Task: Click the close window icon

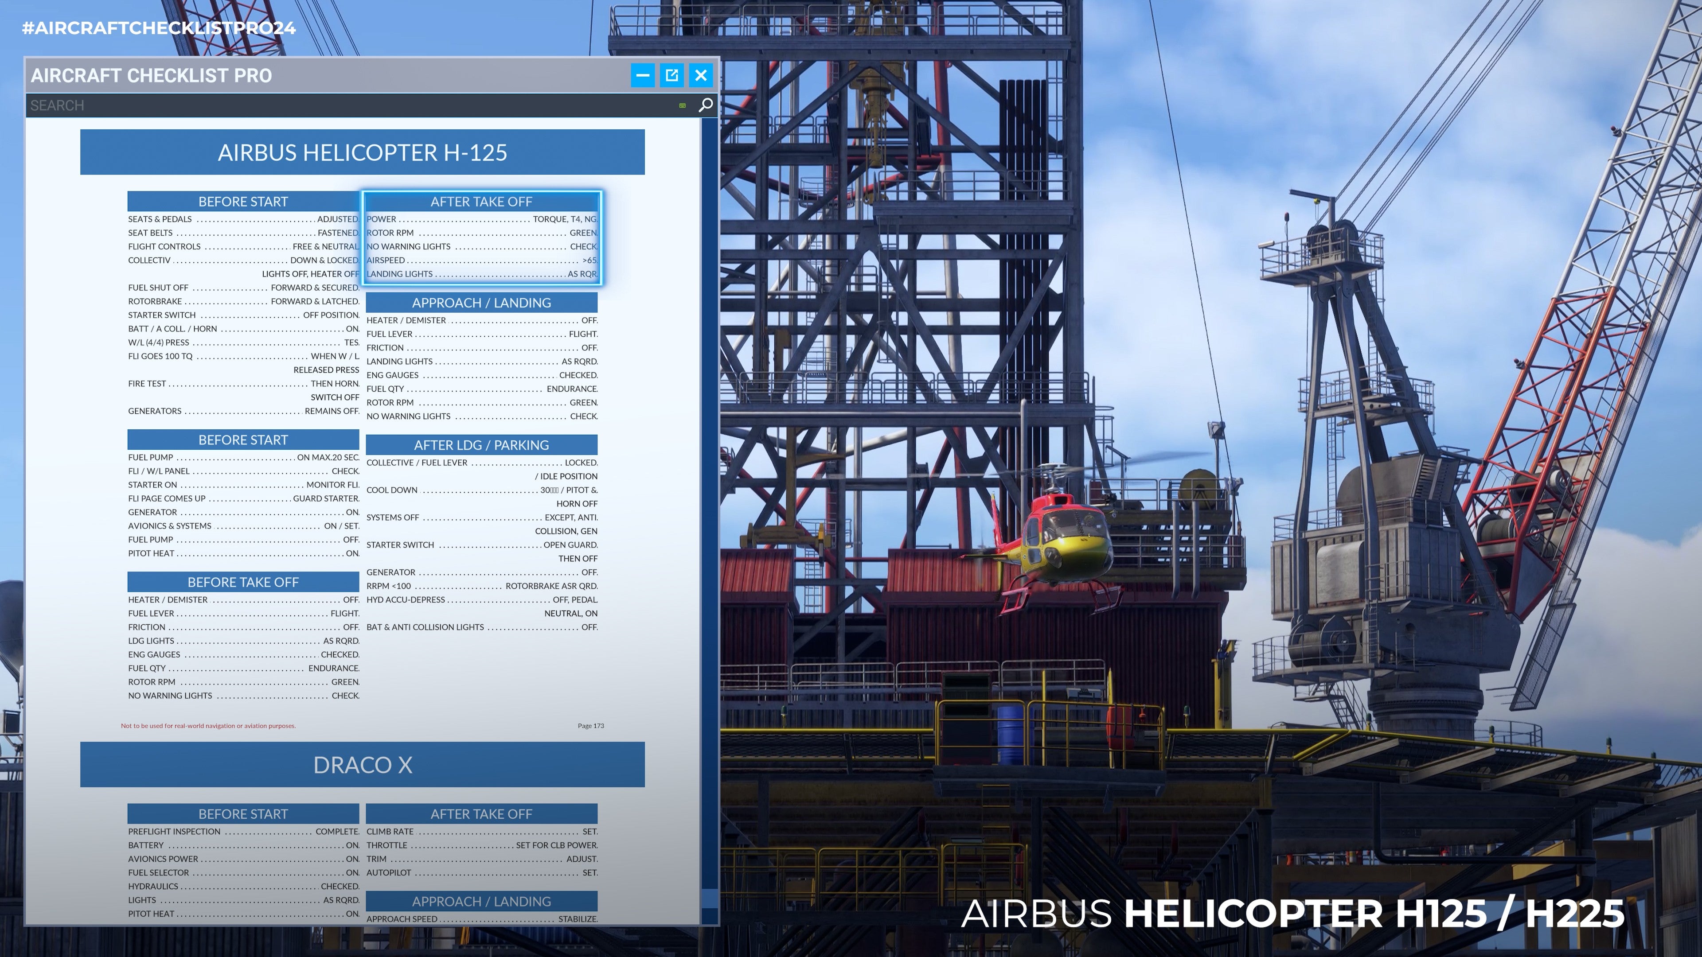Action: [x=701, y=75]
